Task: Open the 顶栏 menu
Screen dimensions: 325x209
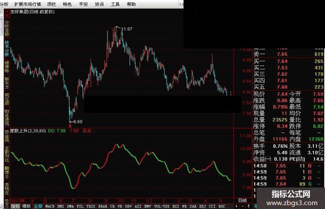Action: [51, 4]
